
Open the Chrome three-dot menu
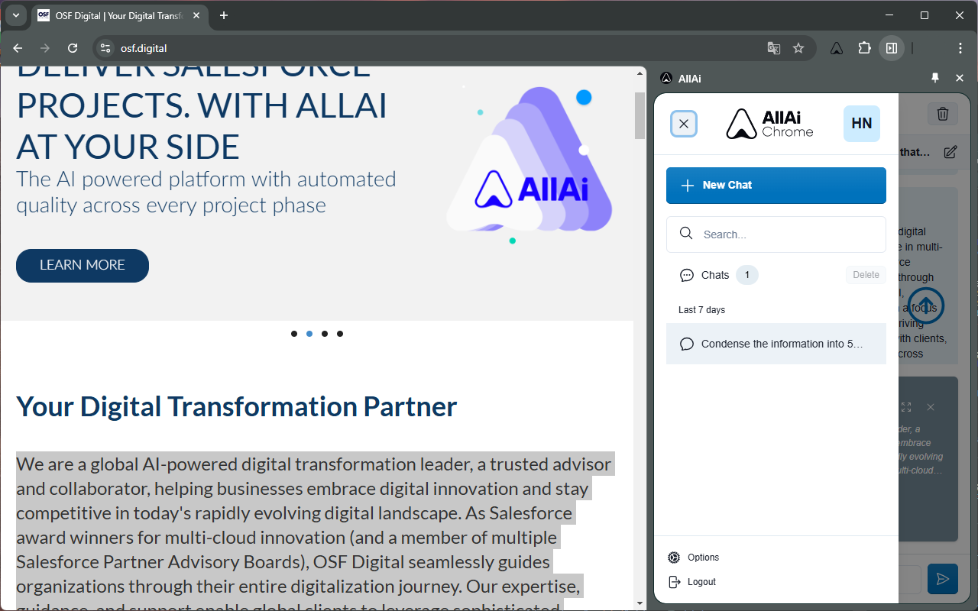pos(960,48)
